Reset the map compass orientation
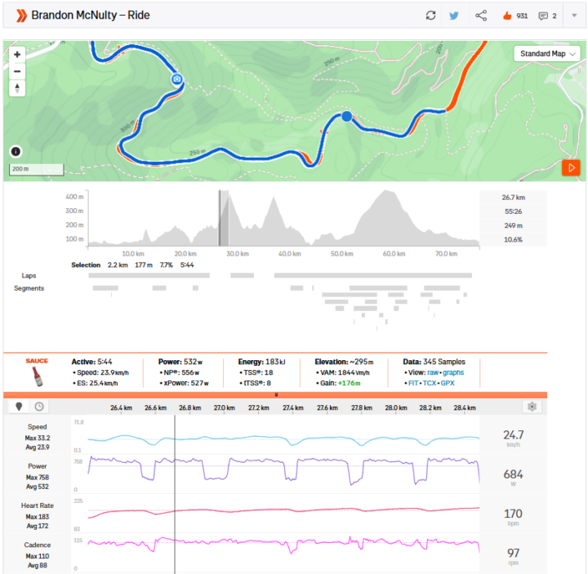Screen dimensions: 588x574 (x=18, y=87)
